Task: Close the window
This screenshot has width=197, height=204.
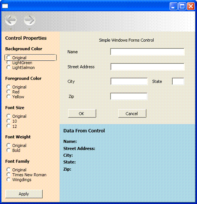Action: pyautogui.click(x=191, y=6)
